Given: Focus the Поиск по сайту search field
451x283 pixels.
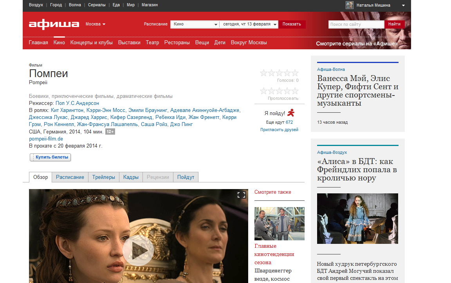Looking at the screenshot, I should [x=356, y=24].
